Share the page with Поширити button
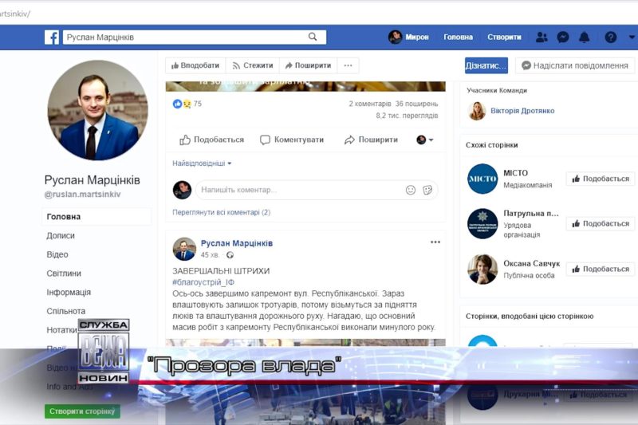The image size is (638, 425). point(308,65)
